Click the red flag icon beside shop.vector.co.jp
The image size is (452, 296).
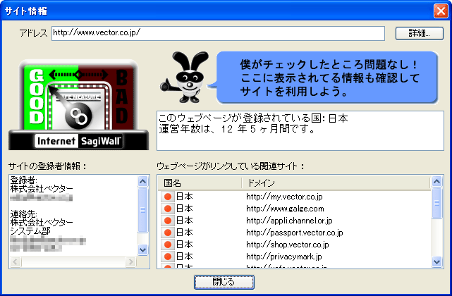[168, 245]
